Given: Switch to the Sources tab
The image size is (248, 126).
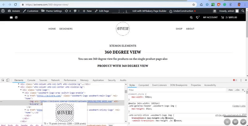Looking at the screenshot, I should pyautogui.click(x=43, y=80).
